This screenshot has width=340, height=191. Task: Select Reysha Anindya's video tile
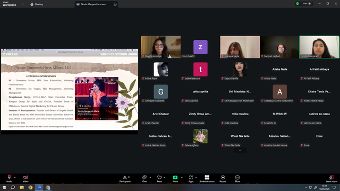[x=160, y=47]
